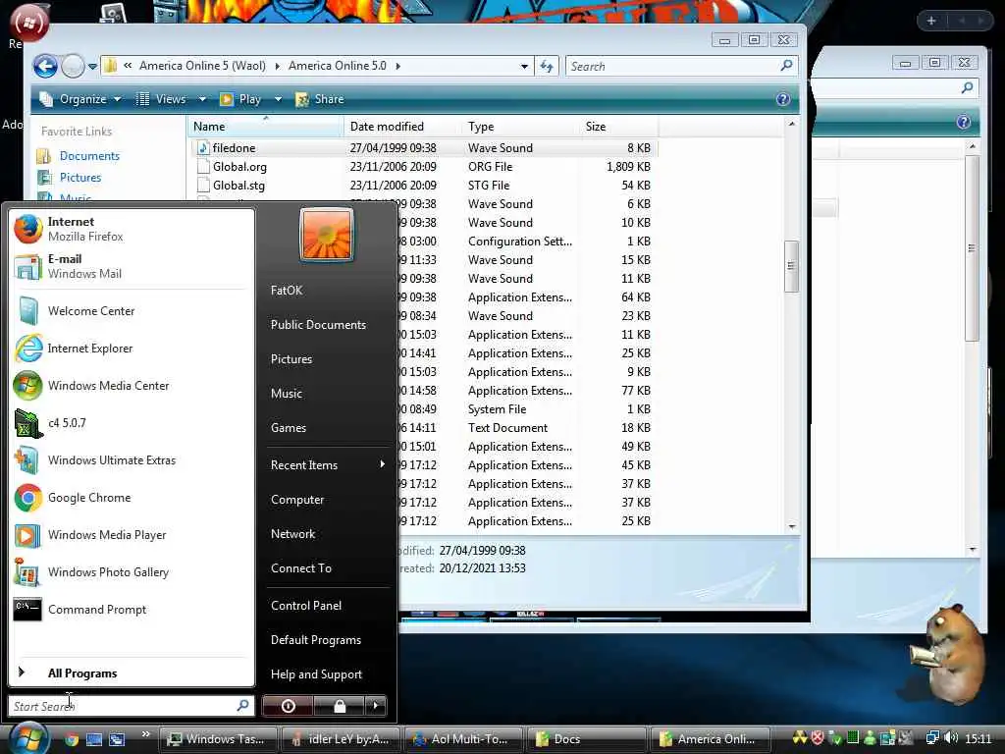Click the Refresh button in address bar
This screenshot has width=1005, height=754.
tap(547, 66)
